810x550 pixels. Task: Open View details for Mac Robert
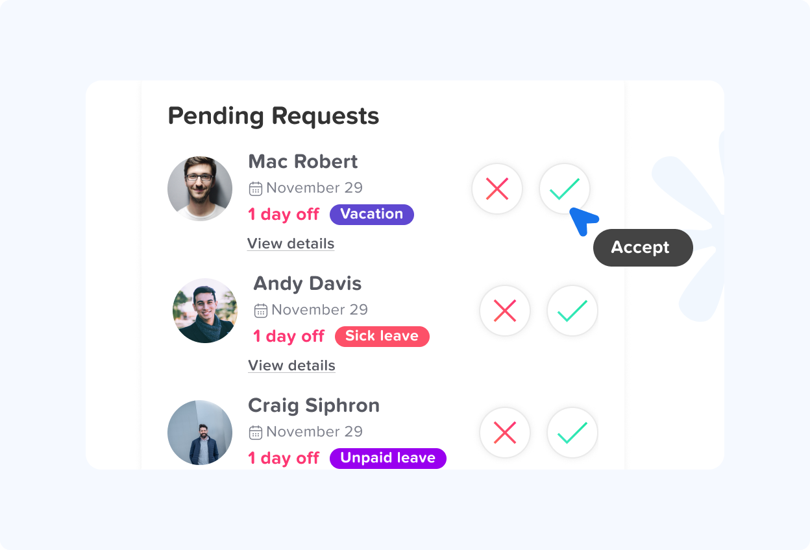(x=291, y=244)
